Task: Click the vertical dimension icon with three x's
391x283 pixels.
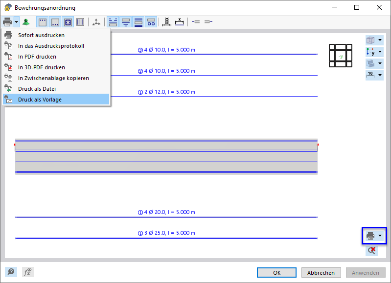Action: [167, 22]
